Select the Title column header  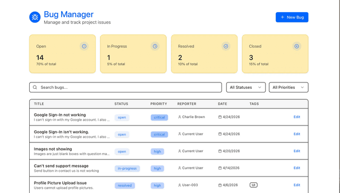[x=39, y=104]
